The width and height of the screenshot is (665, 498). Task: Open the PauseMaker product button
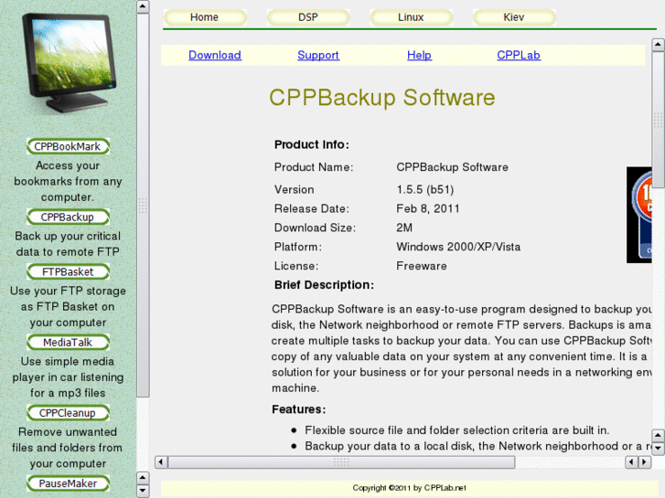click(68, 483)
